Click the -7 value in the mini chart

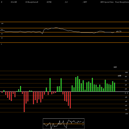83,125
